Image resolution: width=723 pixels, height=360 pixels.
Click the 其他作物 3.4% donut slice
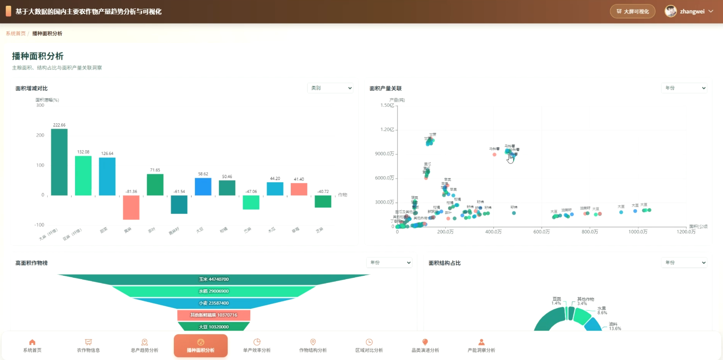(x=570, y=313)
